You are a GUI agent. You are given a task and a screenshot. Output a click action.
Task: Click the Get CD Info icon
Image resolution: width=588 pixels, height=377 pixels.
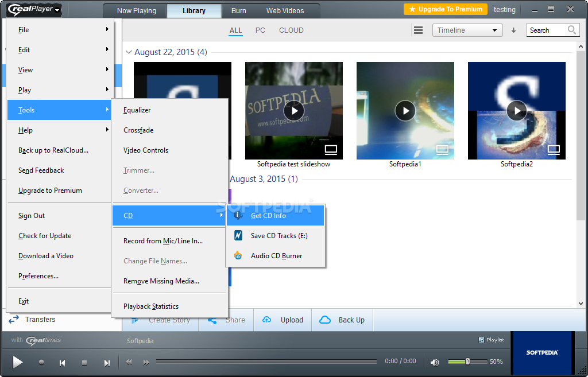tap(238, 216)
